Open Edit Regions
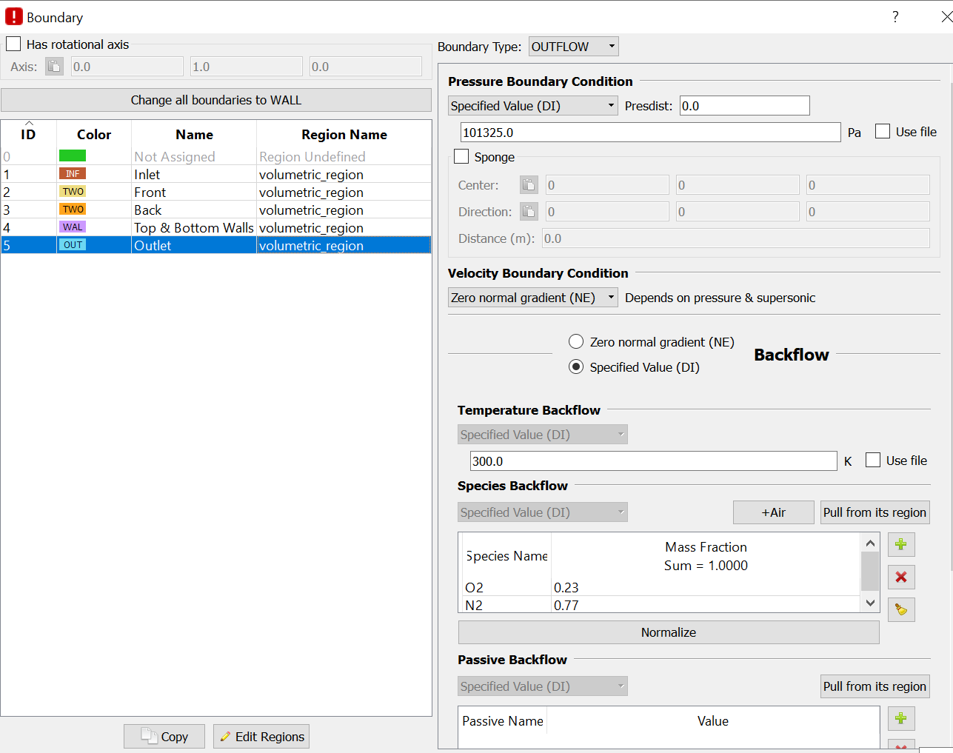The height and width of the screenshot is (753, 953). coord(261,737)
